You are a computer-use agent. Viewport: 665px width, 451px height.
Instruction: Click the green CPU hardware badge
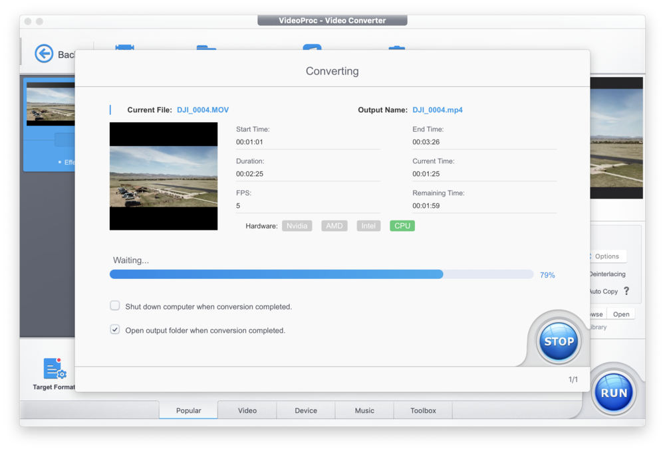coord(402,226)
